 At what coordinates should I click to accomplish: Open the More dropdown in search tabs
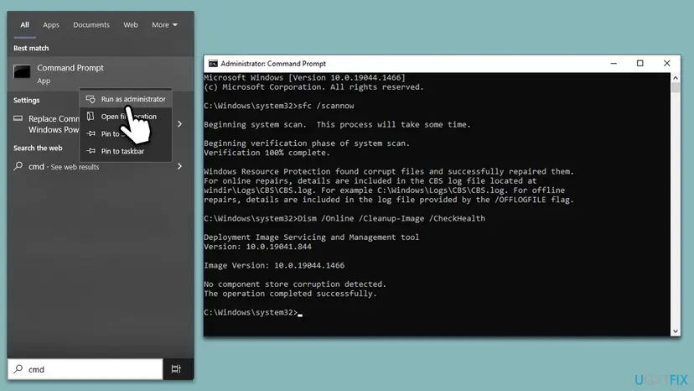[164, 25]
